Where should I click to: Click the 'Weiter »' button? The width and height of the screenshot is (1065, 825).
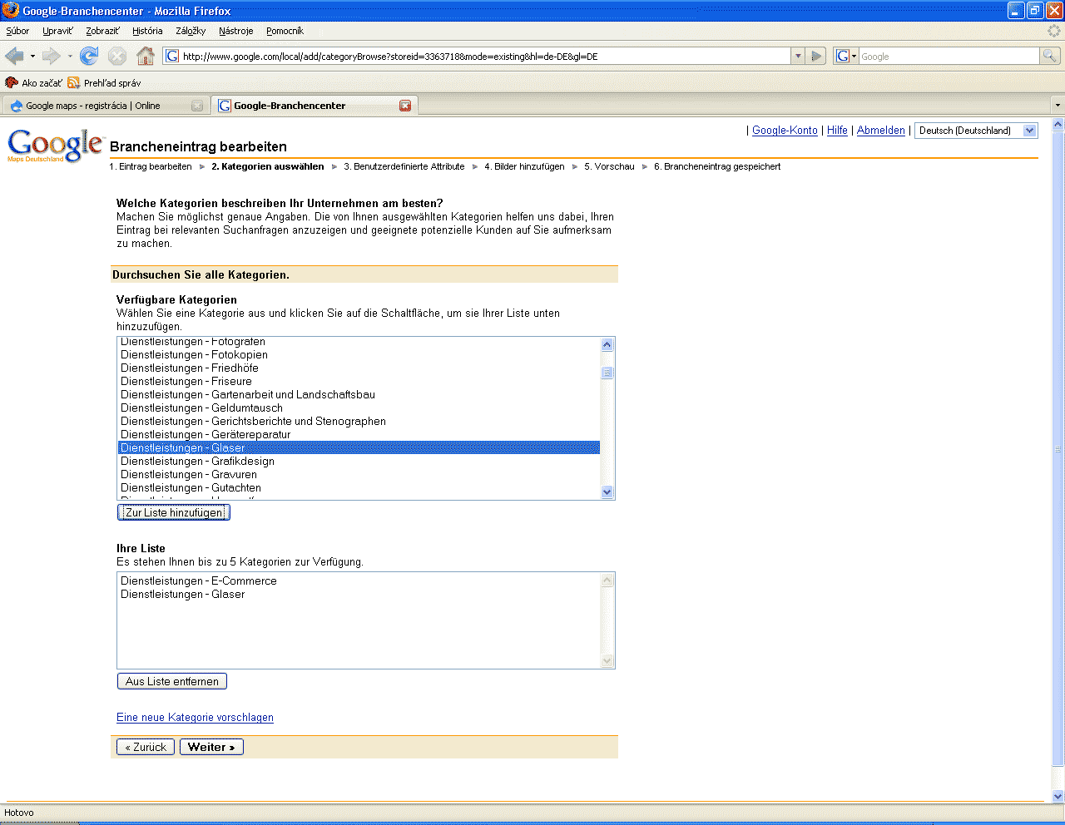point(211,747)
